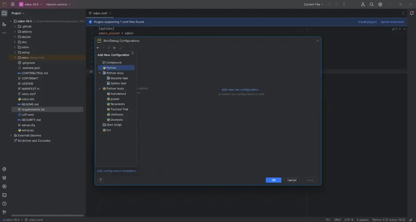The height and width of the screenshot is (222, 416).
Task: Open the Code With Me user icon
Action: point(363,4)
